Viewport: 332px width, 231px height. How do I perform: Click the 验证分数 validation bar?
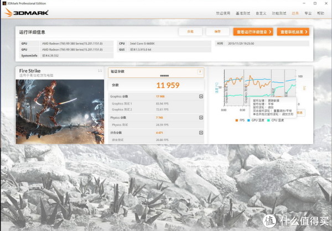(156, 73)
